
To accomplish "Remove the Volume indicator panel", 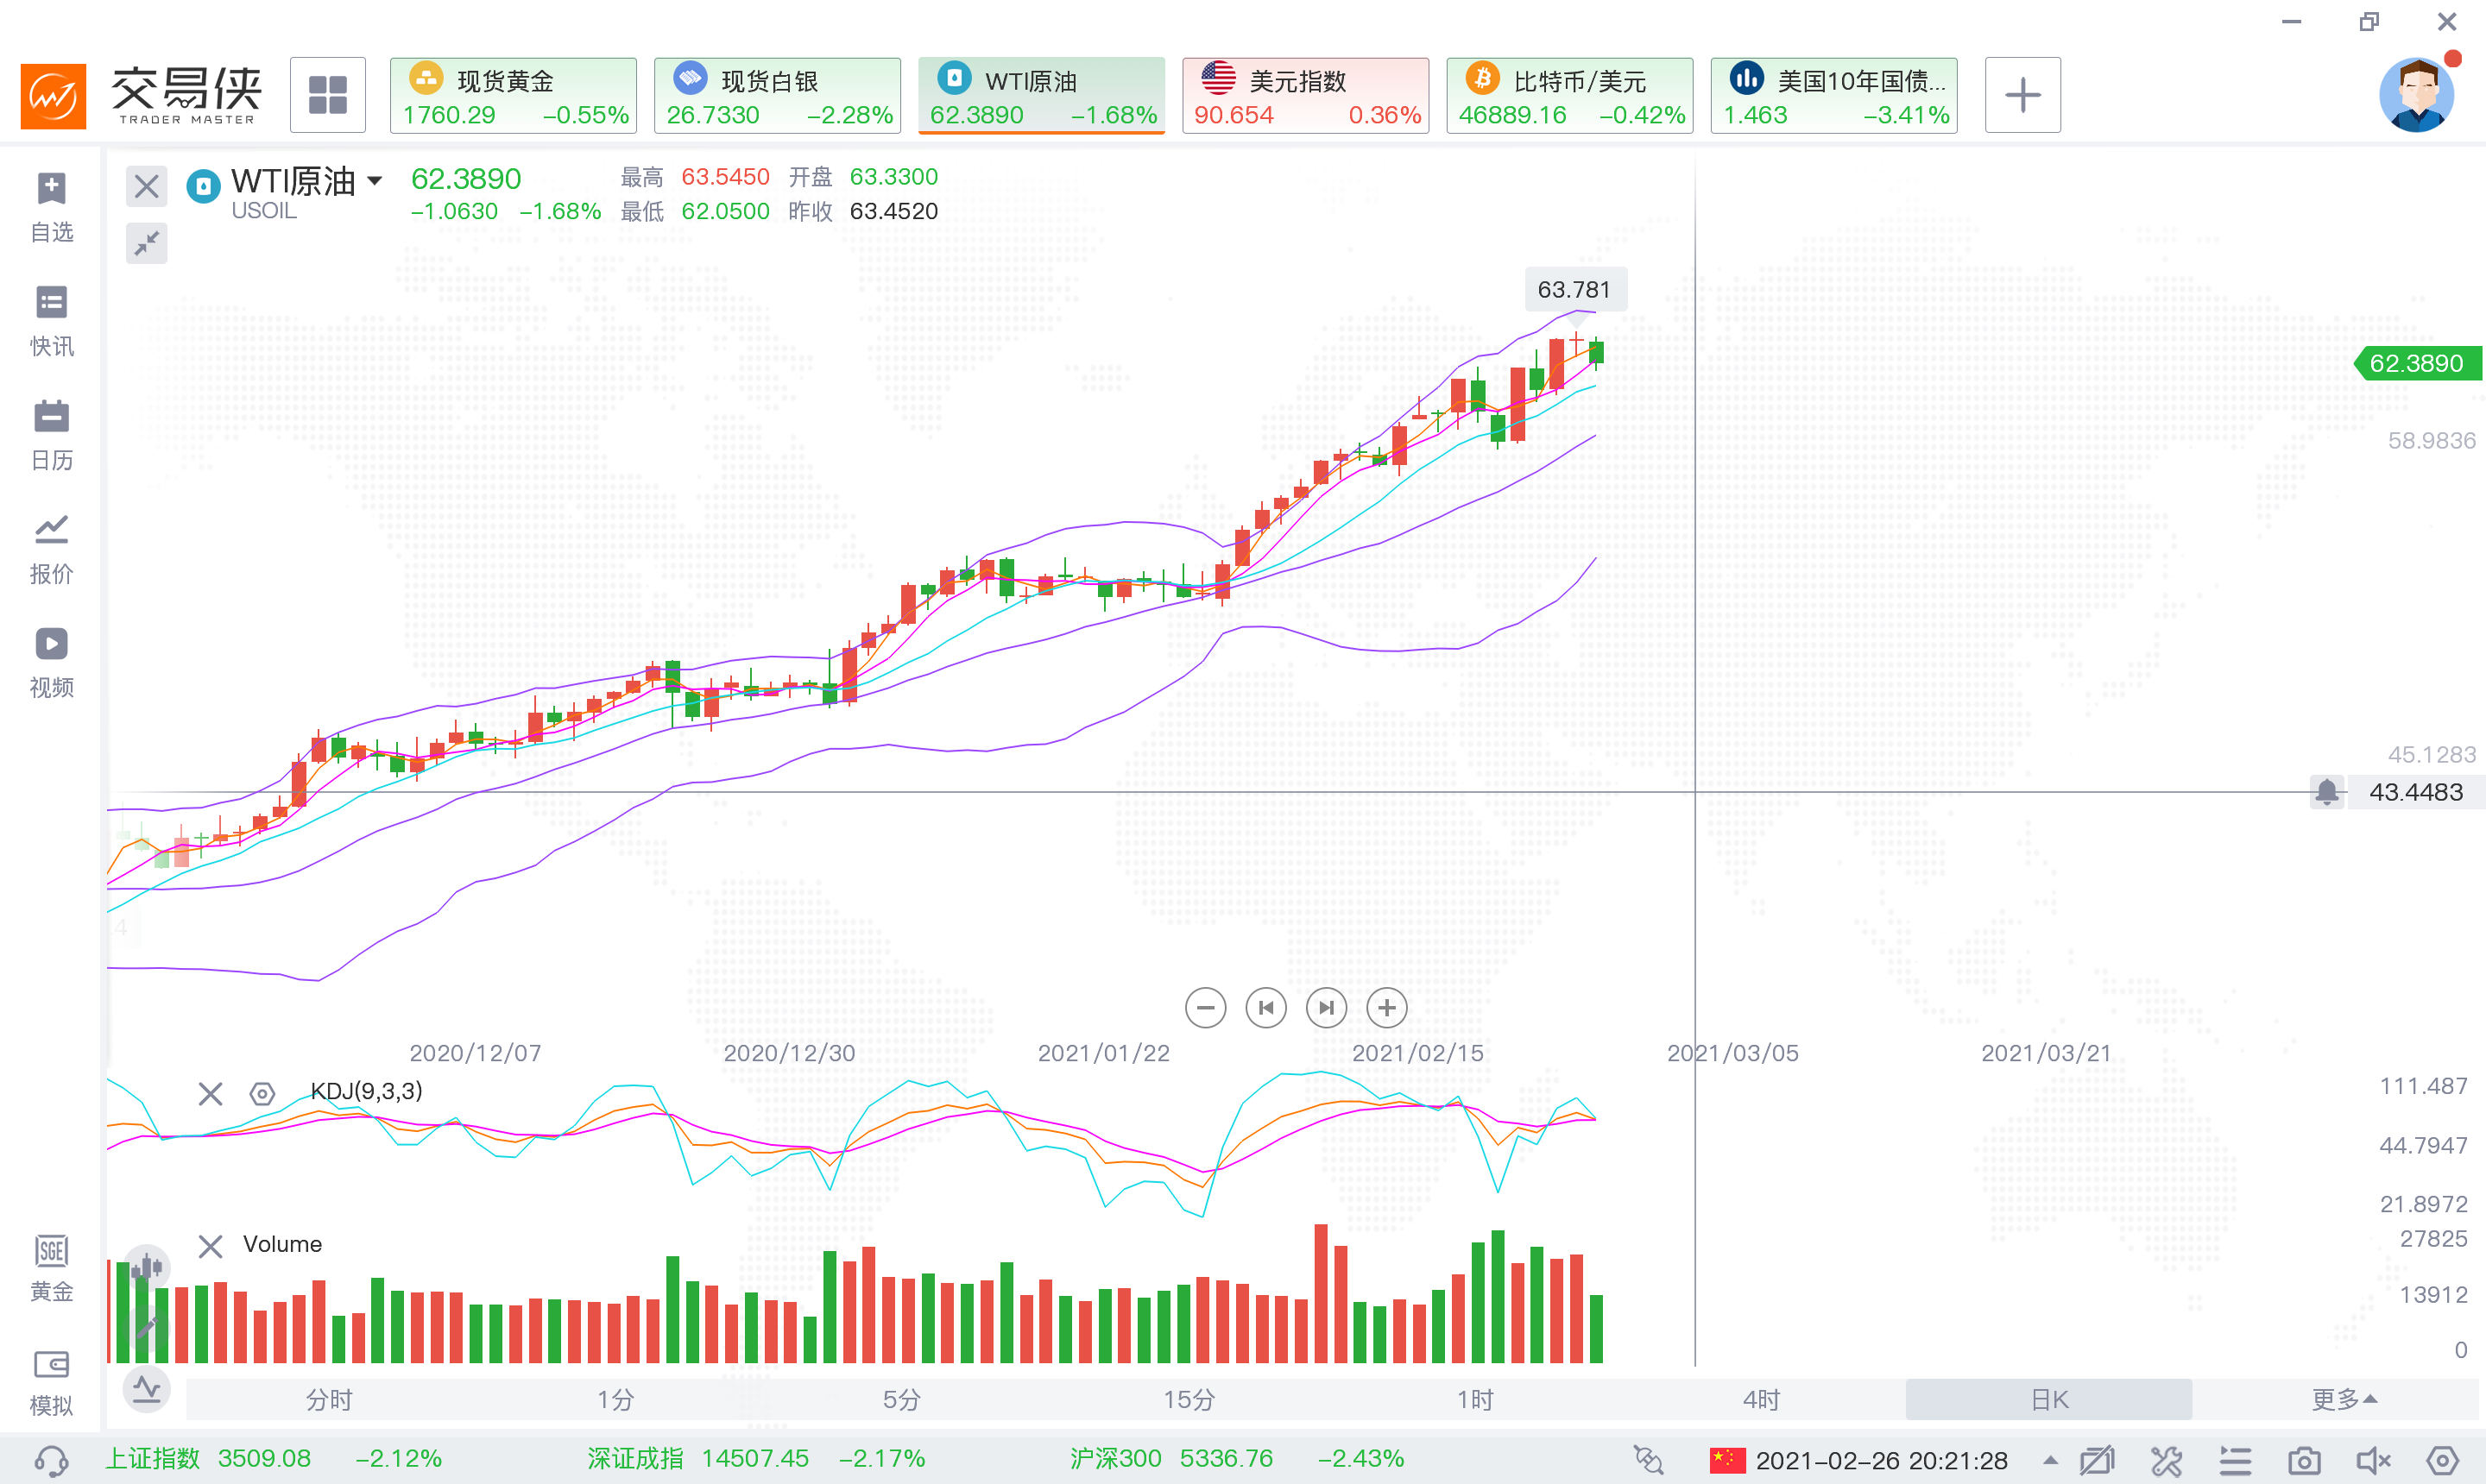I will tap(210, 1245).
